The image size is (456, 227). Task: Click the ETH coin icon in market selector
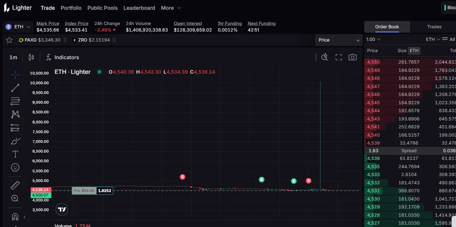pos(8,27)
